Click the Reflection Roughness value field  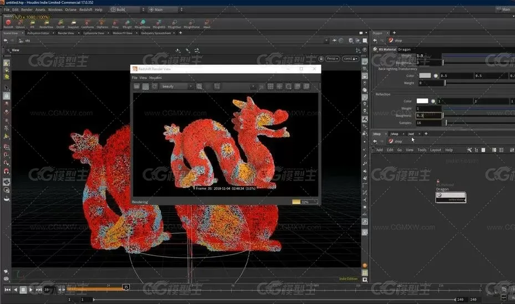(429, 115)
